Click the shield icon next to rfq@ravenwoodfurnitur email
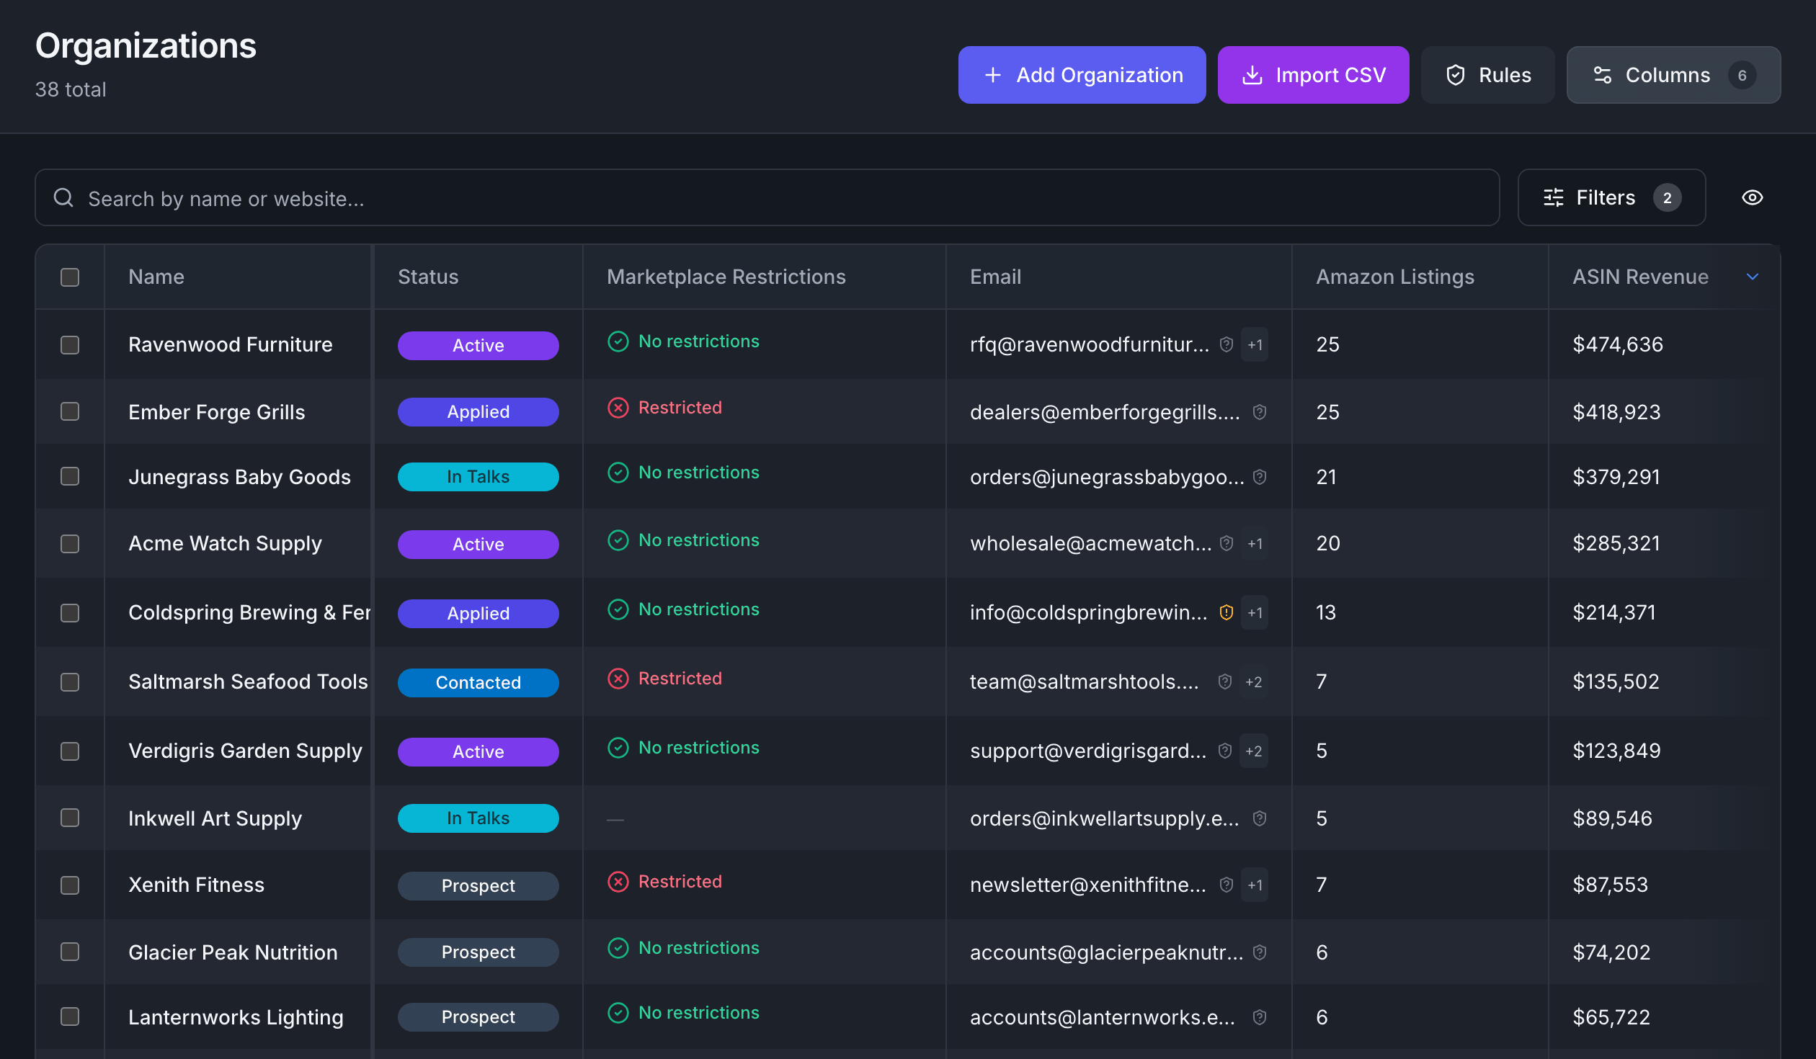 [1226, 344]
